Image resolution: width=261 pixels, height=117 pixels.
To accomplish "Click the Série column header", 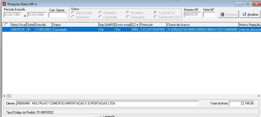I will [x=31, y=25].
